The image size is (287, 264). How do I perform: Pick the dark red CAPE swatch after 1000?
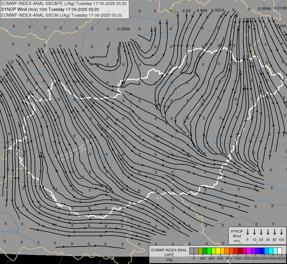click(x=240, y=251)
